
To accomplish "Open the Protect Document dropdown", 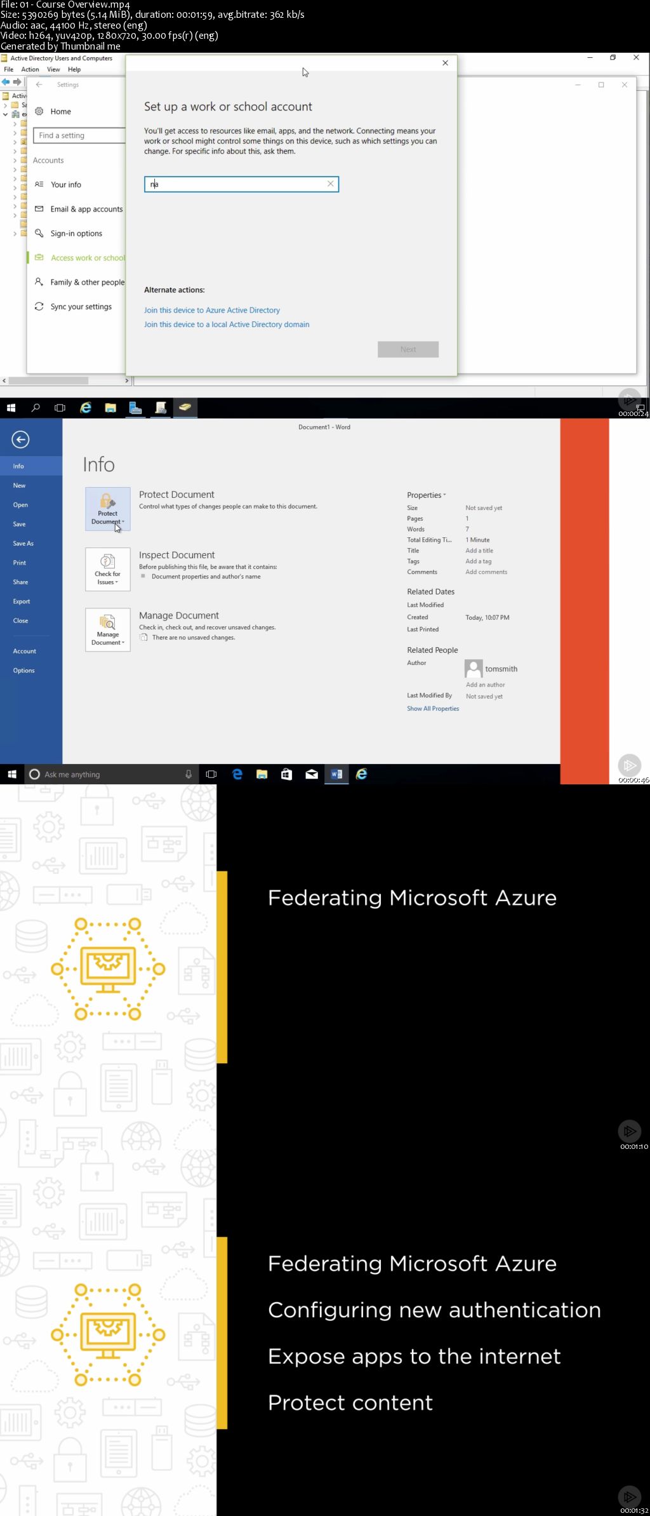I will click(x=108, y=509).
